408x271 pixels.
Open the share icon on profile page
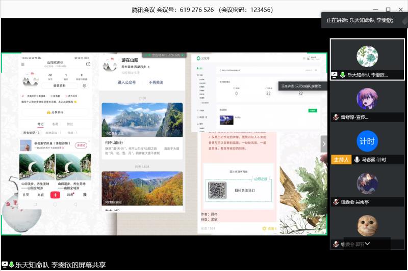coord(88,64)
